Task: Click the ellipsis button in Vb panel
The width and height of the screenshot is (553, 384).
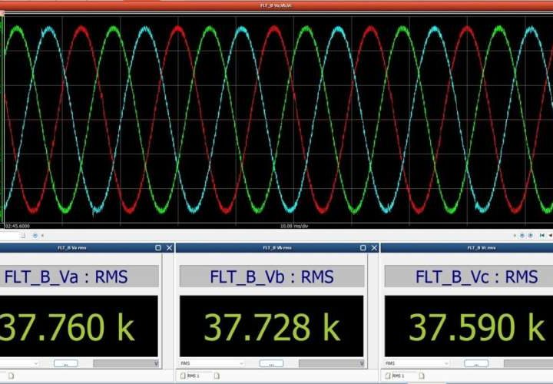Action: pos(271,363)
